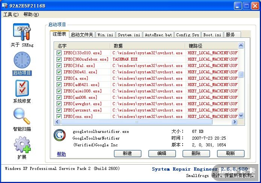Sort by the 名字 column header
Screen dimensions: 261x183
click(82, 46)
